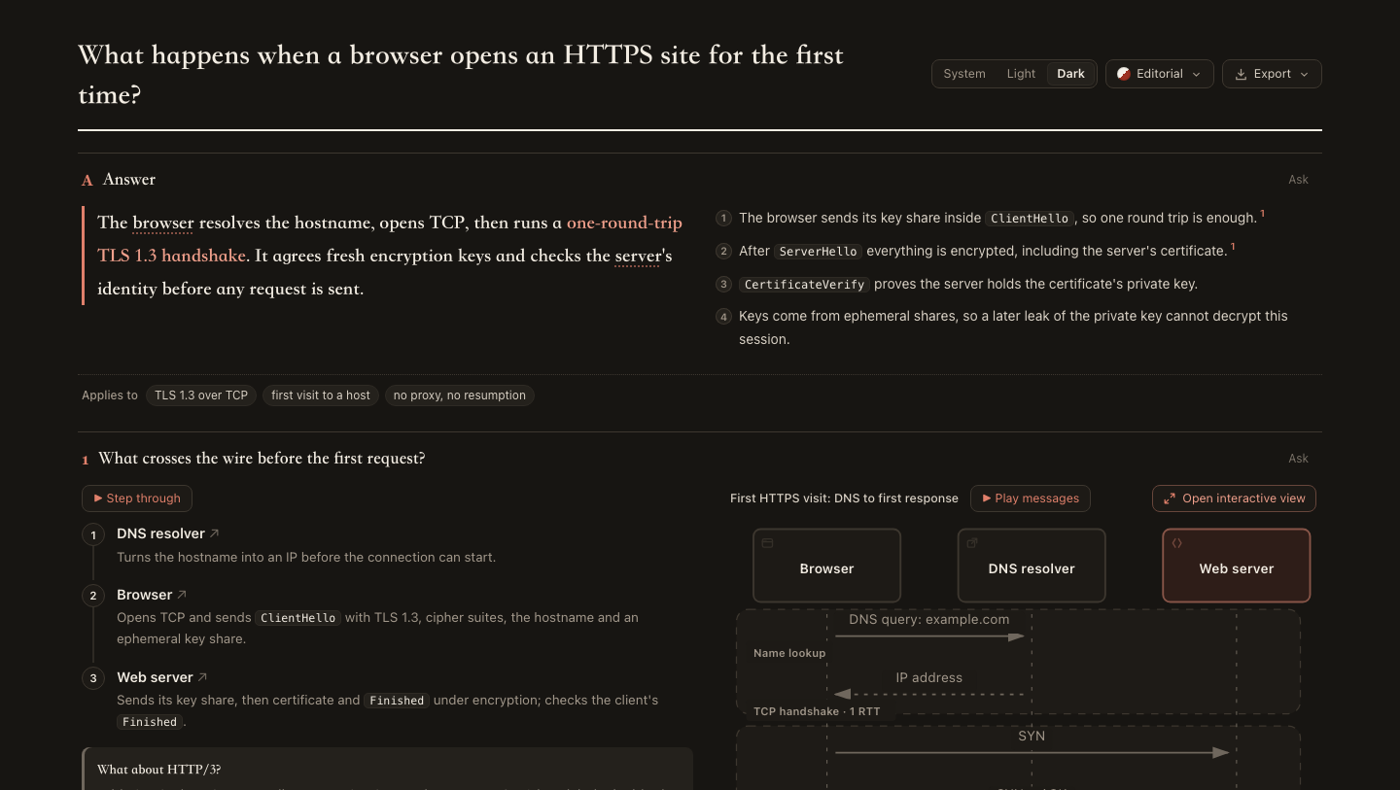Open footnote 1 after ClientHello point
The height and width of the screenshot is (790, 1400).
click(x=1263, y=214)
